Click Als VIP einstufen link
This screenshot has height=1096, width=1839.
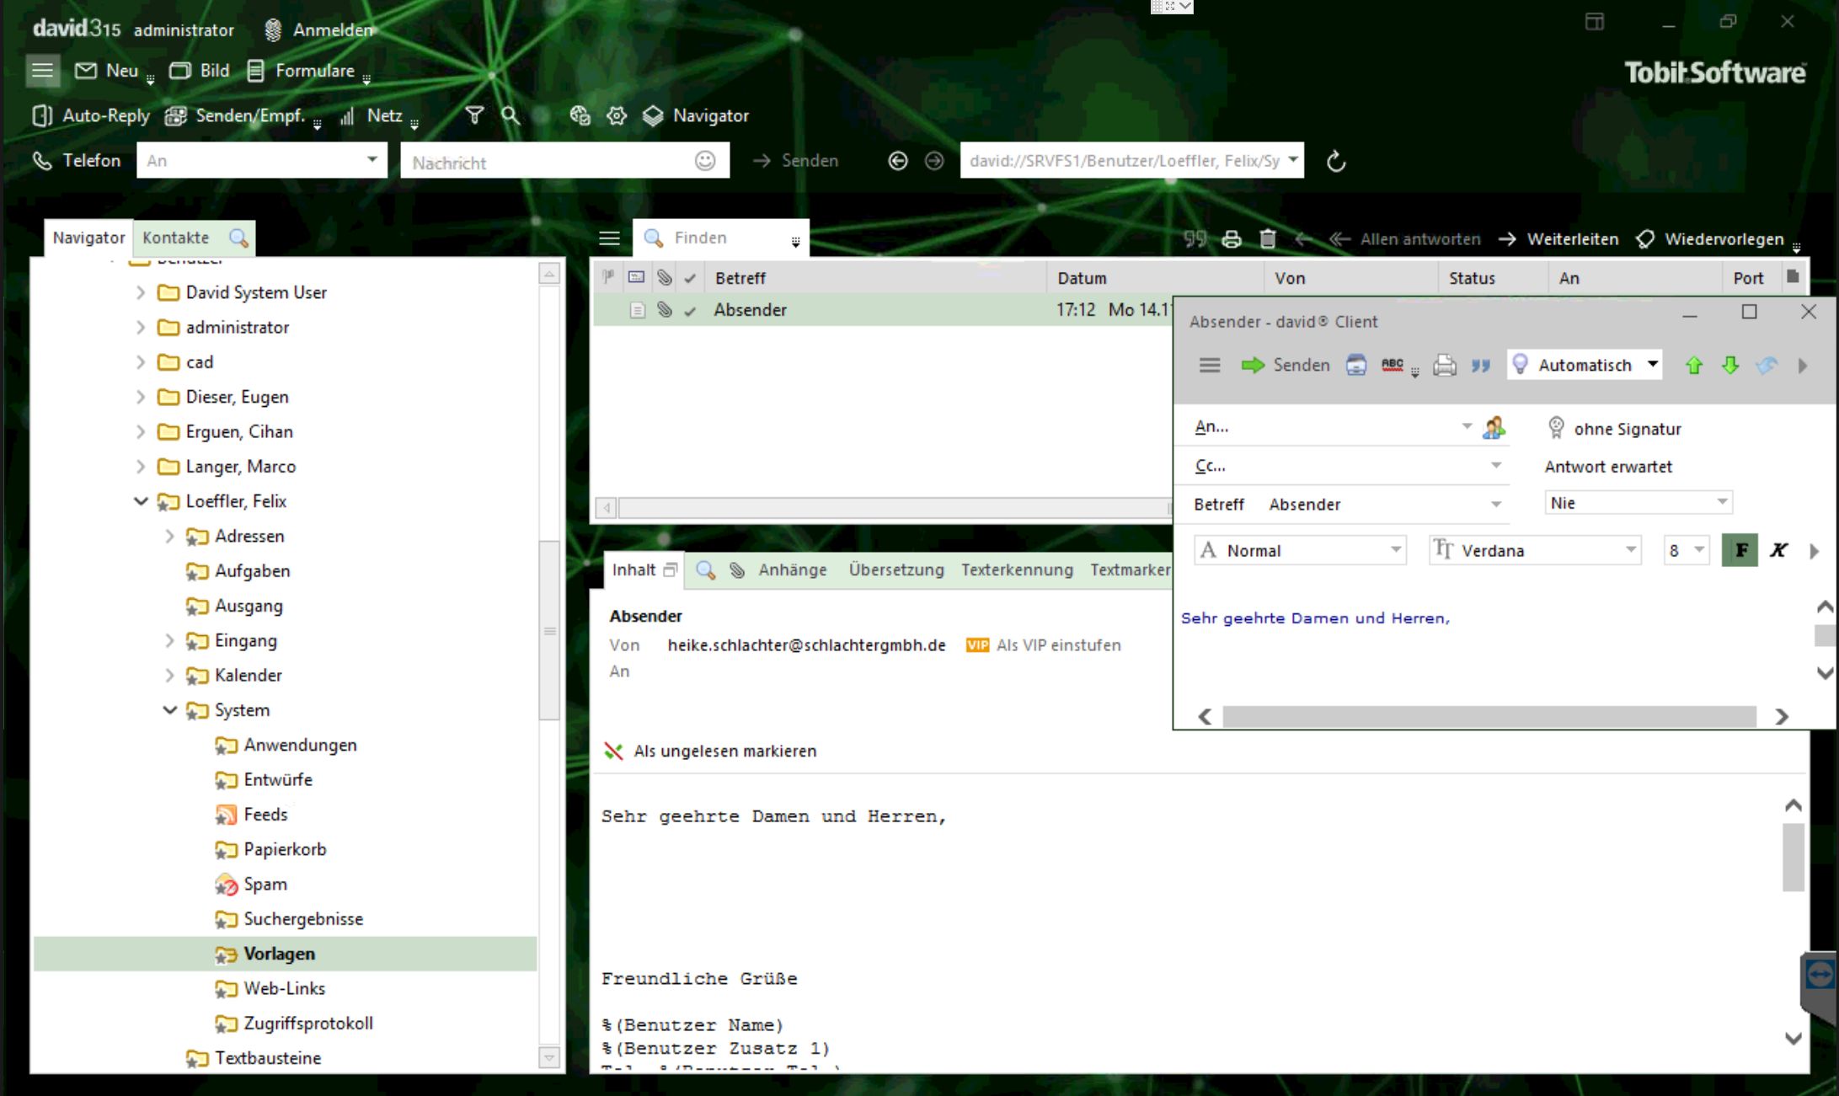pos(1058,645)
